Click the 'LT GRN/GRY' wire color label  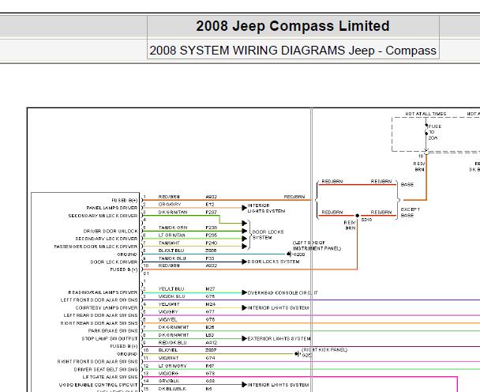pos(172,366)
